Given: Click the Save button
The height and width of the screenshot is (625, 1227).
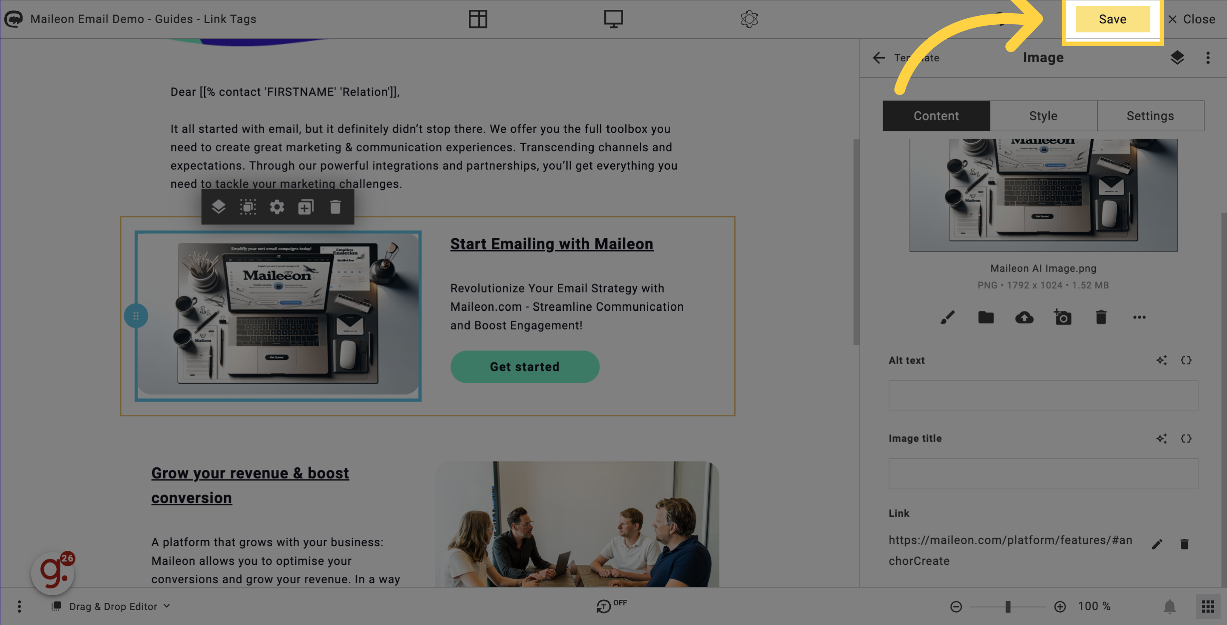Looking at the screenshot, I should pos(1112,19).
